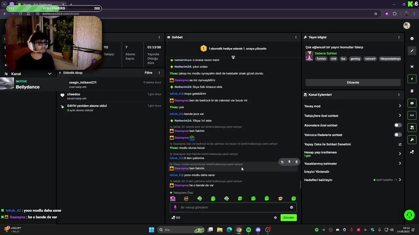Expand Takipçilere özel sohbet options
This screenshot has width=419, height=235.
coord(400,116)
